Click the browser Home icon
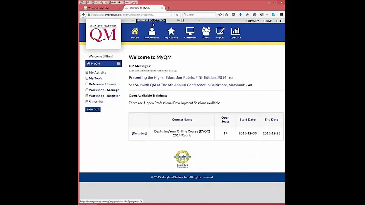Screen dimensions: 365x205 (247, 14)
